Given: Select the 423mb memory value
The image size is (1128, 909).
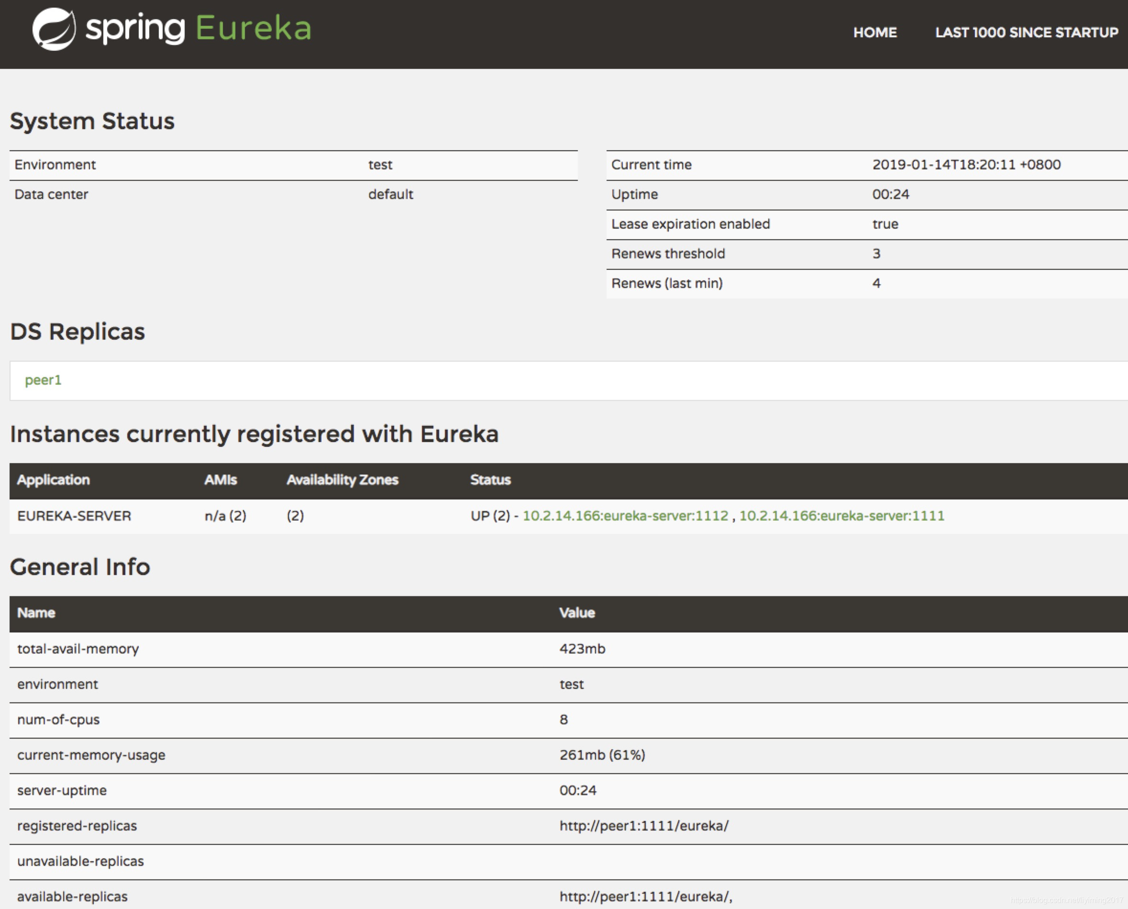Looking at the screenshot, I should [x=582, y=649].
